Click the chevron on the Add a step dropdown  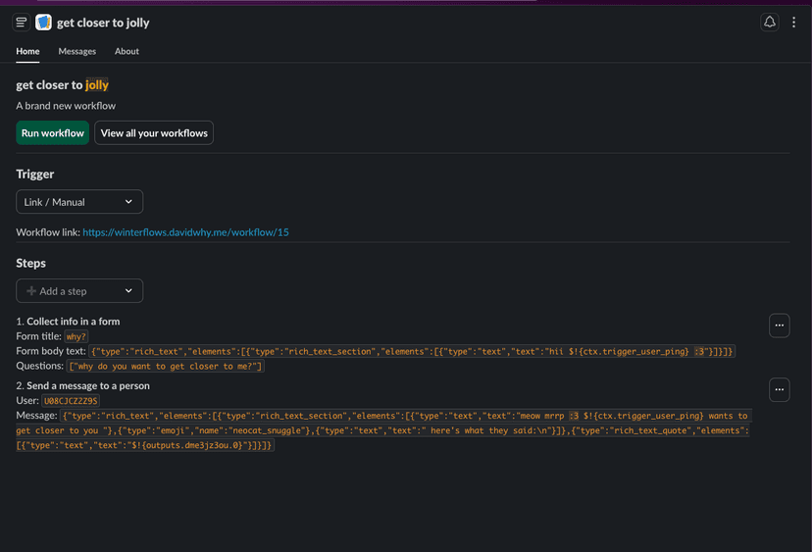click(x=128, y=291)
